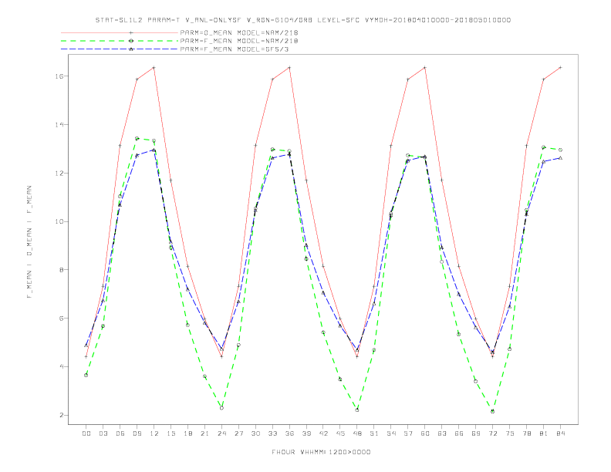The image size is (611, 472).
Task: Click the blue triangle marker at hour 84
Action: 560,158
